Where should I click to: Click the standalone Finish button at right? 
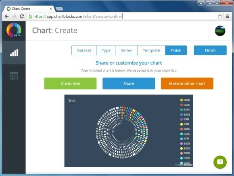210,50
